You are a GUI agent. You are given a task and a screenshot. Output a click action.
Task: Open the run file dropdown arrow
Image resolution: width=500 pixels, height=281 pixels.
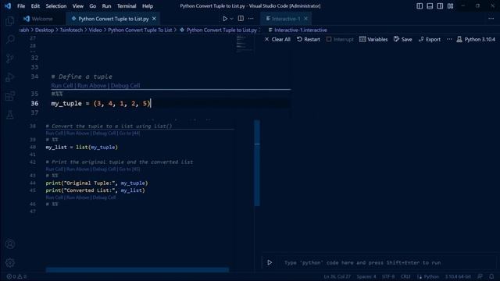232,19
